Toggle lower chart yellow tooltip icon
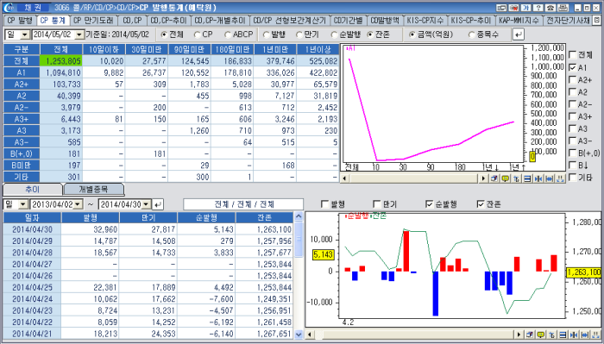 541,335
